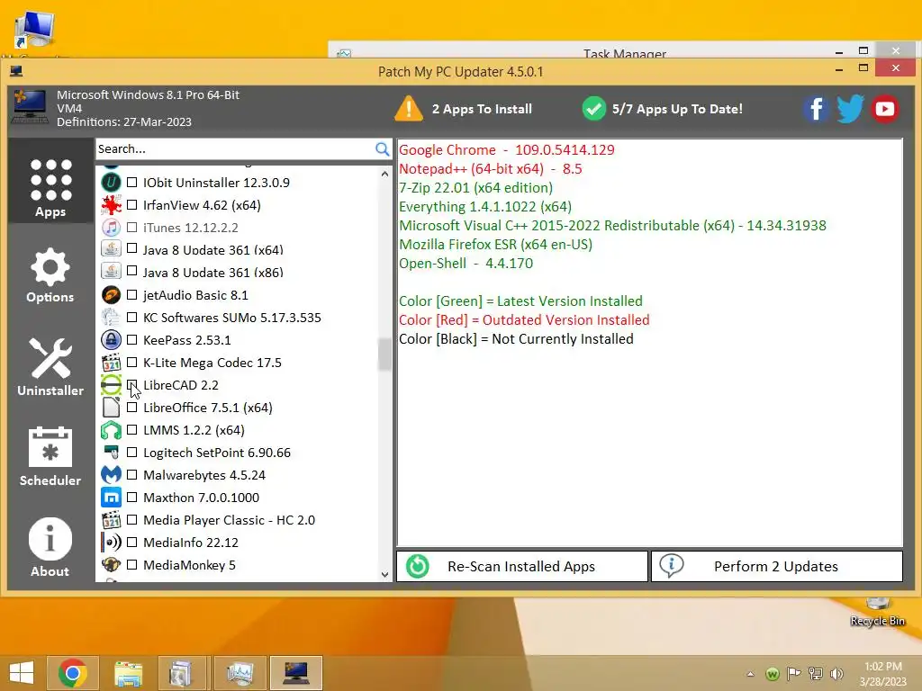
Task: Click the LibreCAD green circle icon
Action: [x=111, y=385]
